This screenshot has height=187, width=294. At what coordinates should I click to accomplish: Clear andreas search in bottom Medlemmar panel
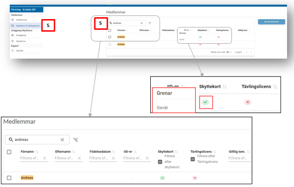(62, 139)
